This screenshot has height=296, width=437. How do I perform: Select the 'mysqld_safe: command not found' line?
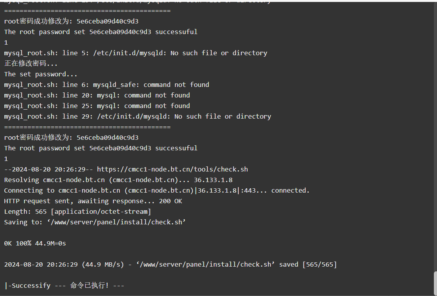(106, 85)
